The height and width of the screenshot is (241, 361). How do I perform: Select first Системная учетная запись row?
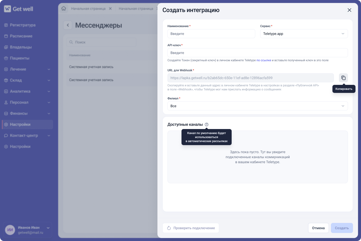[112, 67]
